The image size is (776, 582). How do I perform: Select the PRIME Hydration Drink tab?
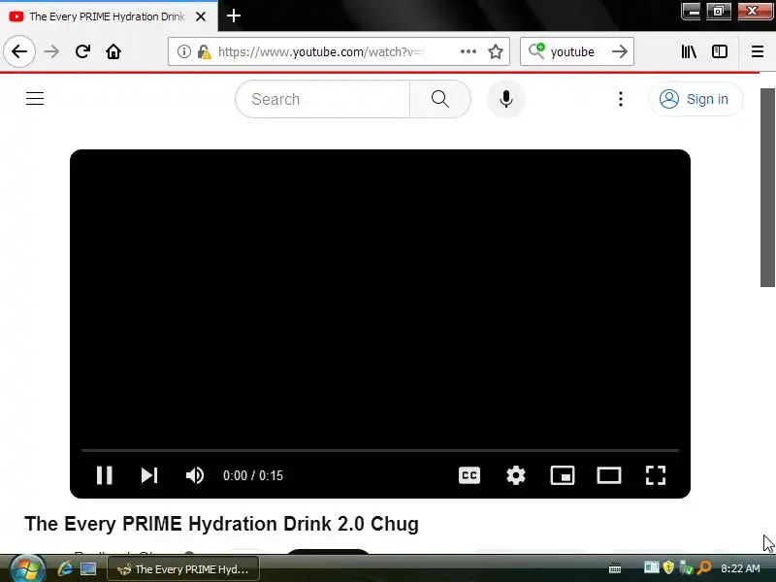pos(107,16)
